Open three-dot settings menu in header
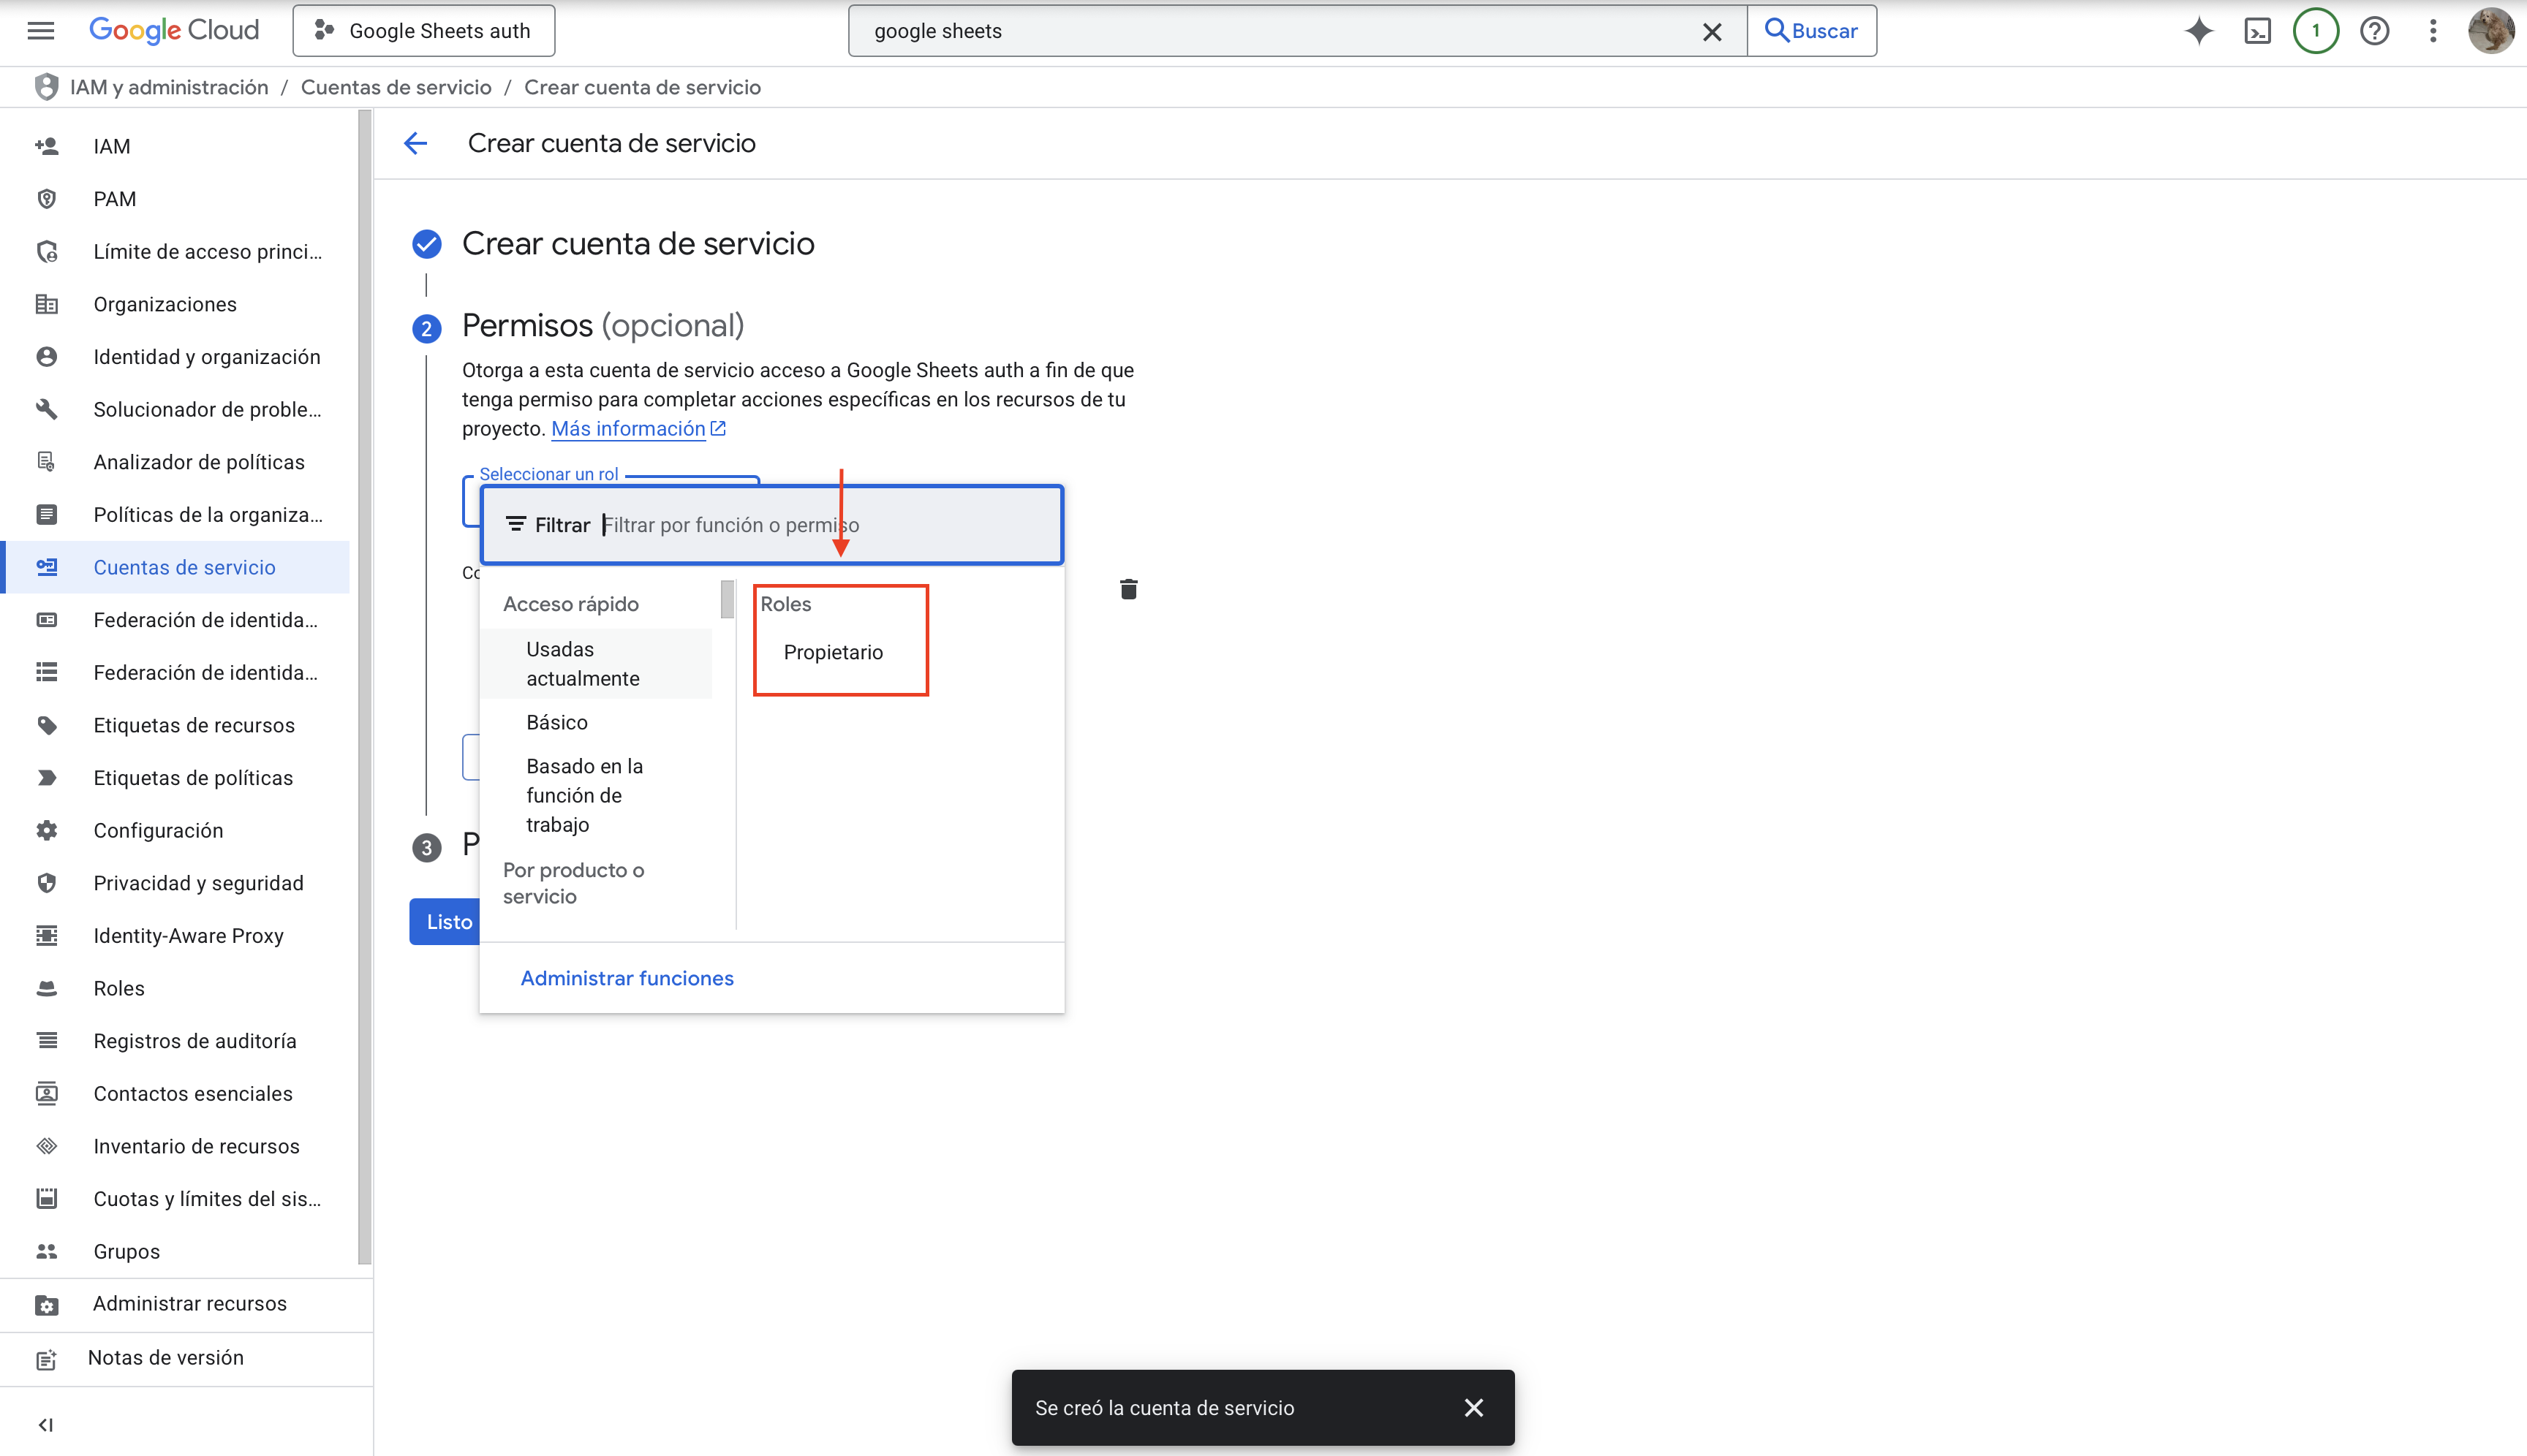This screenshot has height=1456, width=2527. coord(2433,31)
